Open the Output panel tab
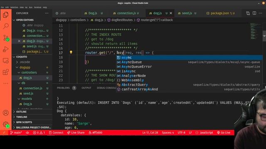The width and height of the screenshot is (266, 149). (x=86, y=88)
